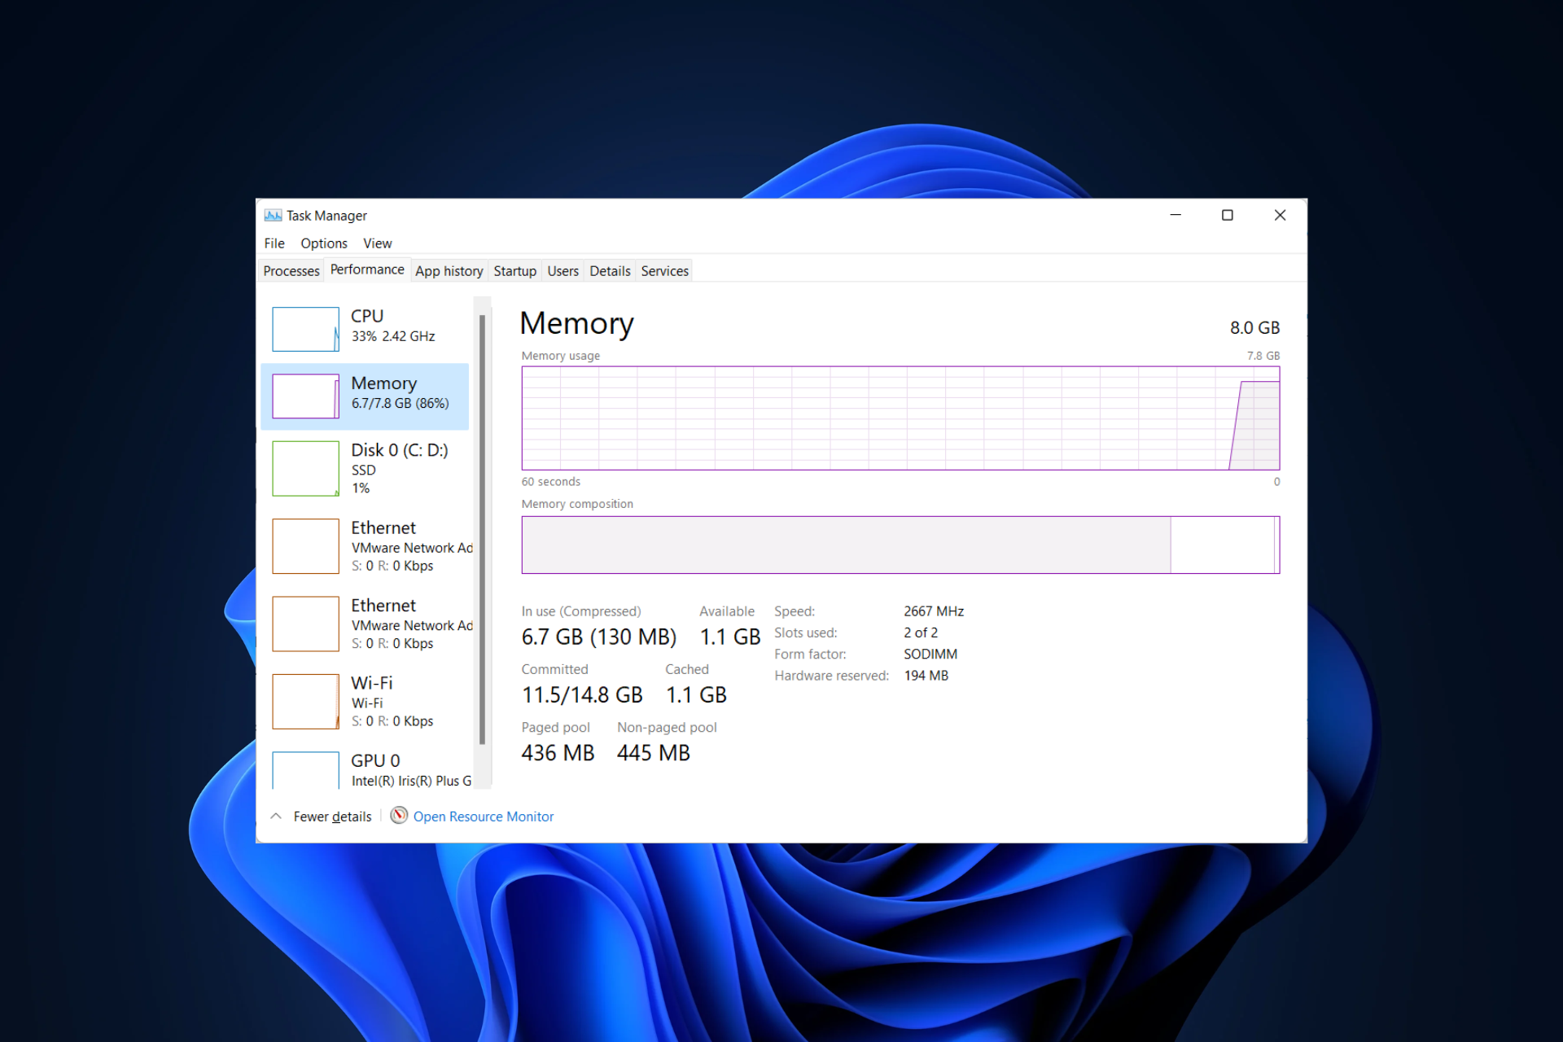Viewport: 1563px width, 1042px height.
Task: Click the '6.7 GB (130 MB)' in-use value
Action: (599, 637)
